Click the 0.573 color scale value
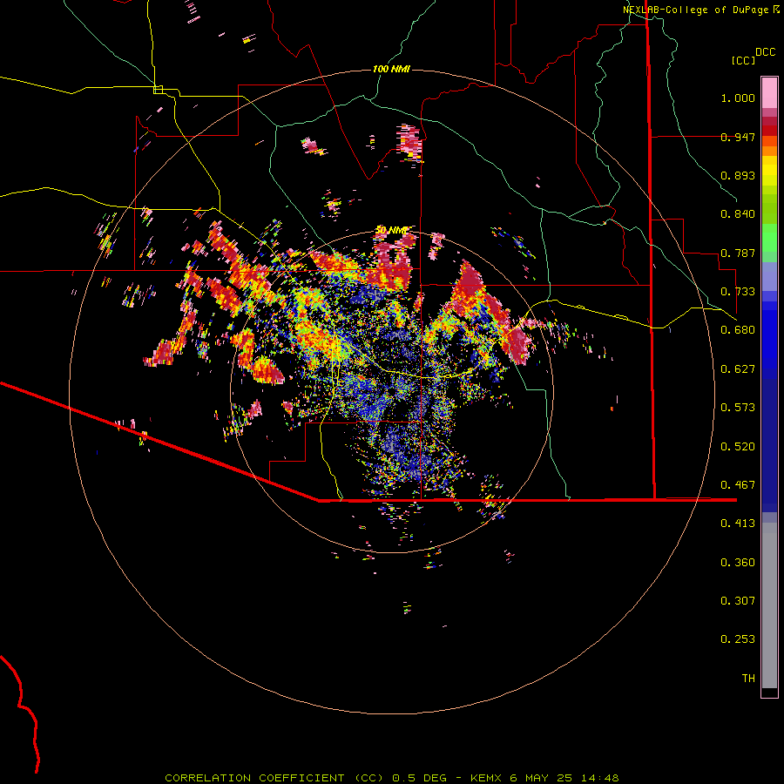Viewport: 784px width, 784px height. [x=738, y=408]
